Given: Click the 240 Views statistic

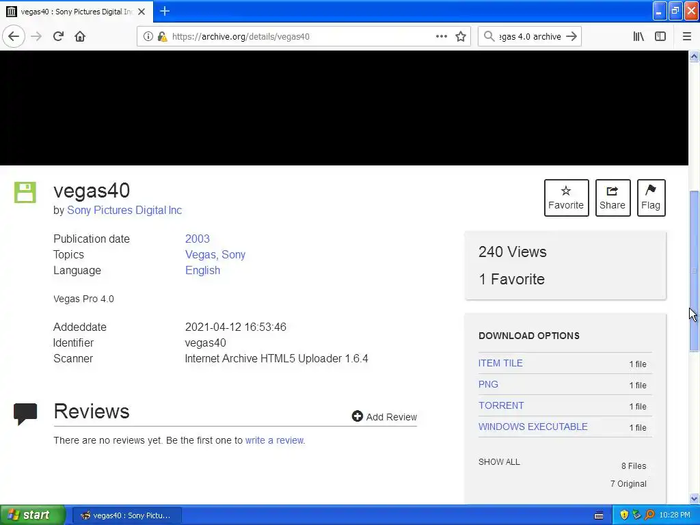Looking at the screenshot, I should (x=513, y=252).
